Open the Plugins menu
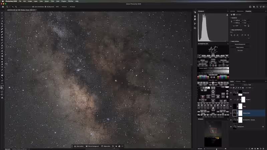Screen dimensions: 267x150 [x=64, y=1]
